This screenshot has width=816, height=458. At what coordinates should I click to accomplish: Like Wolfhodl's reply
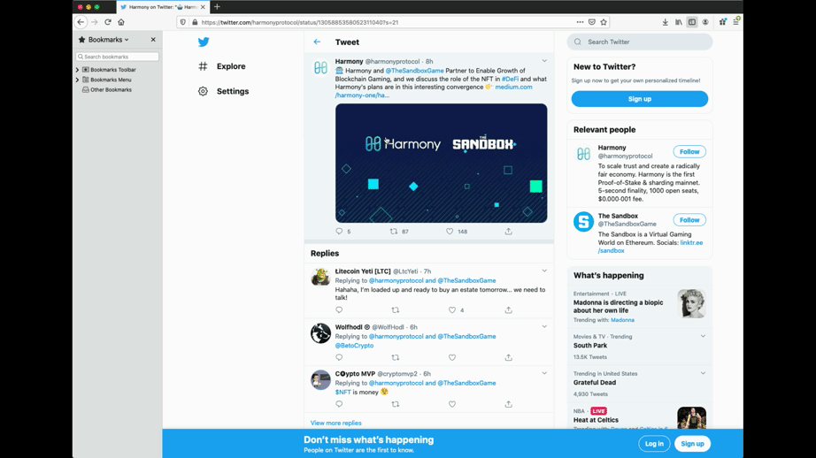click(451, 357)
